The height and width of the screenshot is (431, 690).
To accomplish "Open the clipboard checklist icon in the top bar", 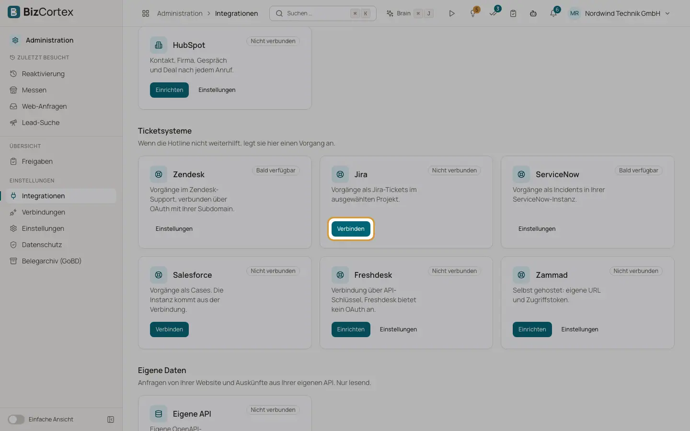I will tap(513, 13).
